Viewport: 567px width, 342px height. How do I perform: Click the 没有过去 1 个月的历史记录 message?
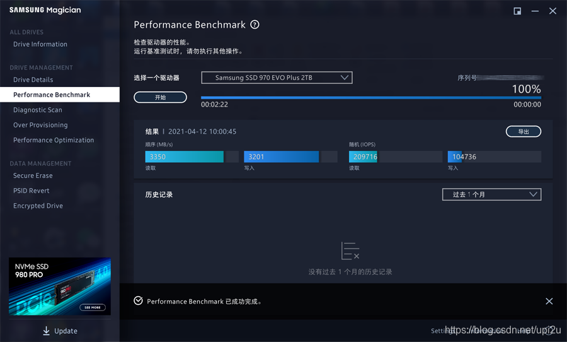click(350, 272)
